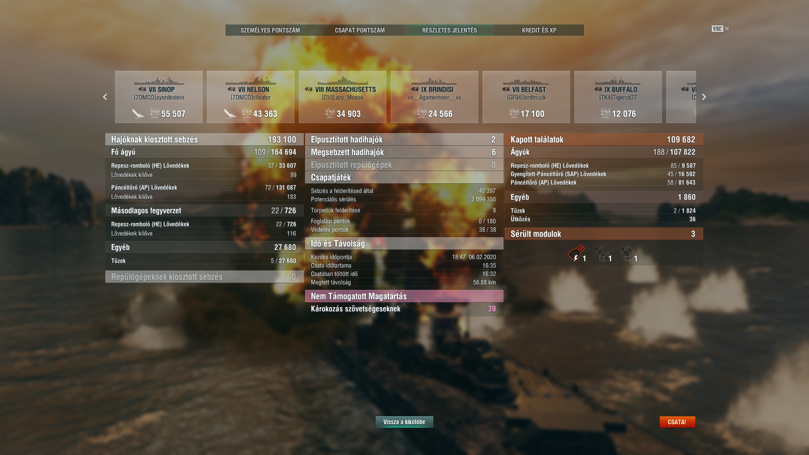Select the IX Brindisi ship card

click(434, 97)
